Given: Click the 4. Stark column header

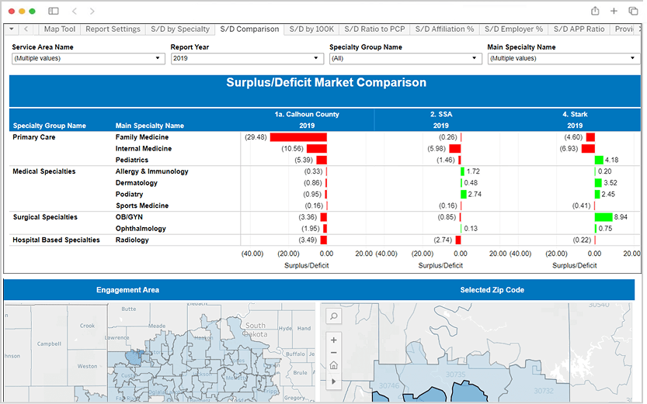Looking at the screenshot, I should [575, 115].
